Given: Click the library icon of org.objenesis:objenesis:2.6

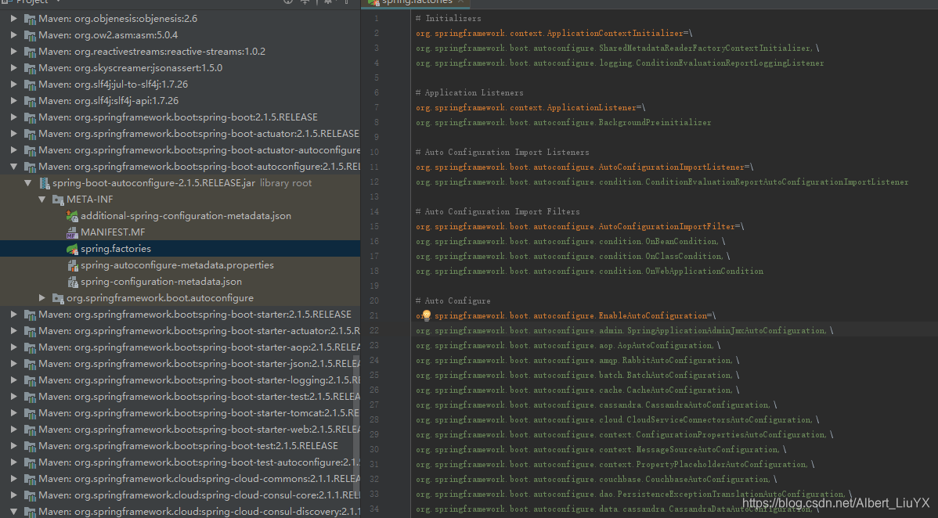Looking at the screenshot, I should 30,19.
